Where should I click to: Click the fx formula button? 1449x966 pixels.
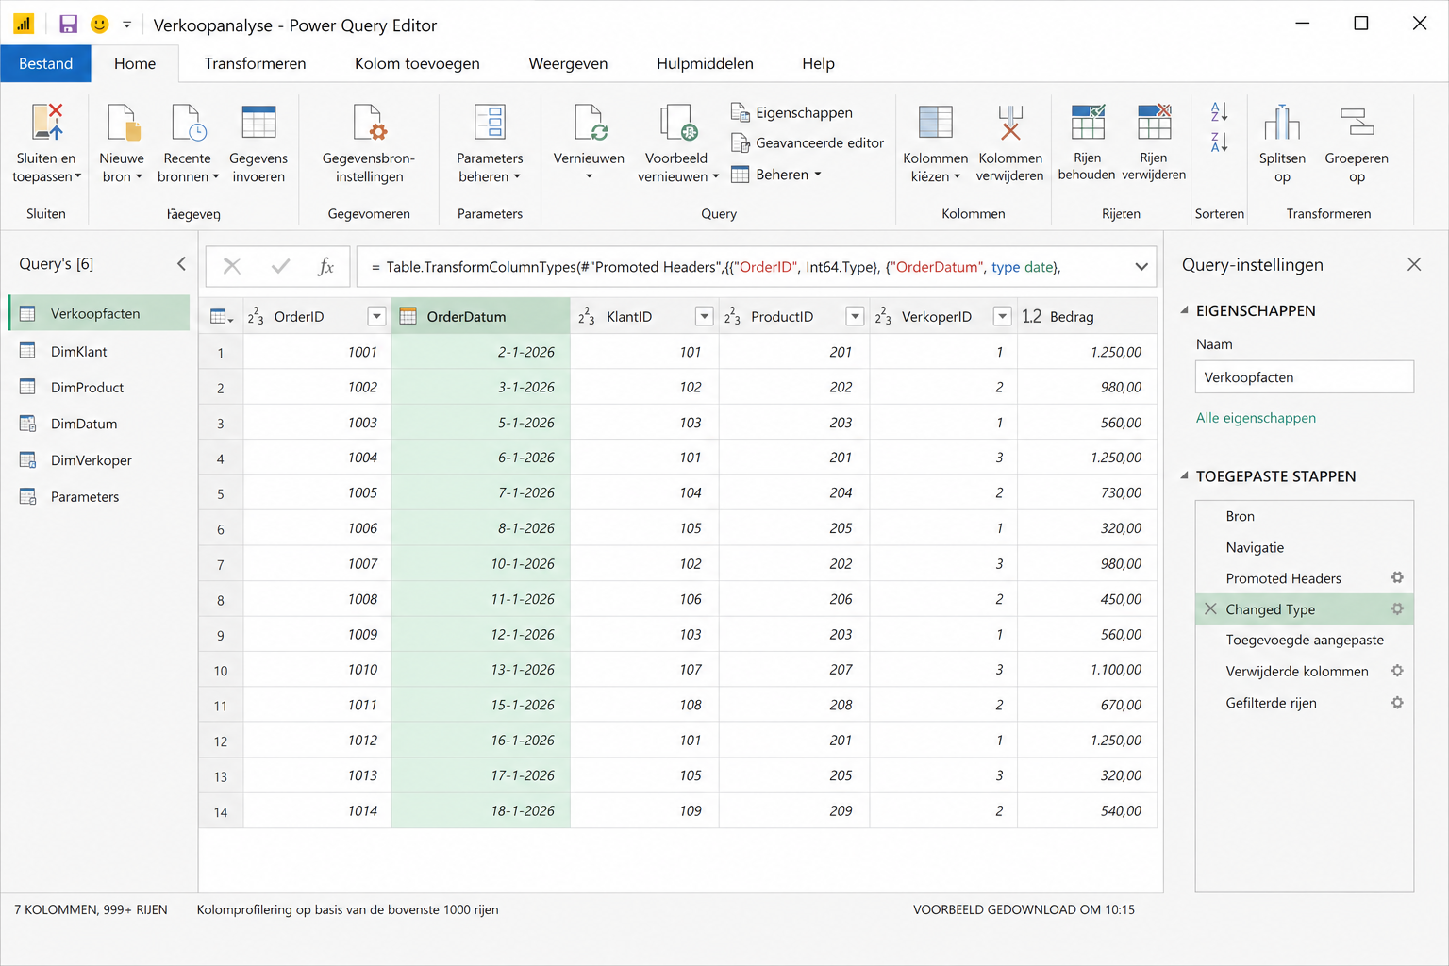(x=326, y=267)
